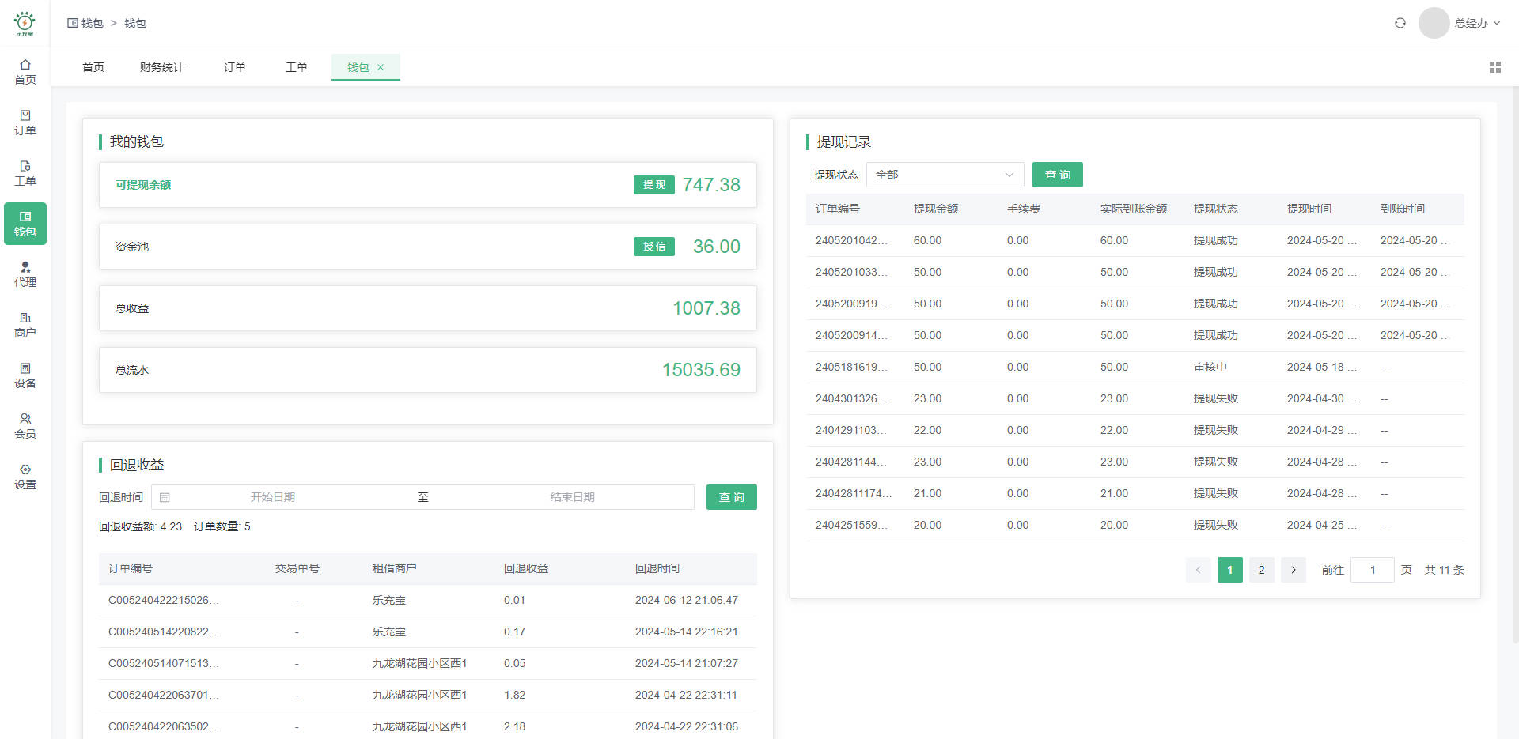This screenshot has height=739, width=1519.
Task: Click the 提现金额 column header
Action: (x=936, y=209)
